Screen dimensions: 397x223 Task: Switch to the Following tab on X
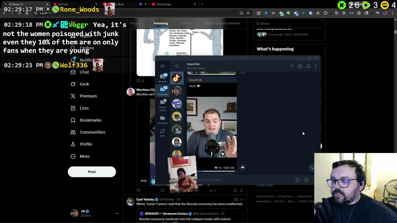(x=161, y=23)
